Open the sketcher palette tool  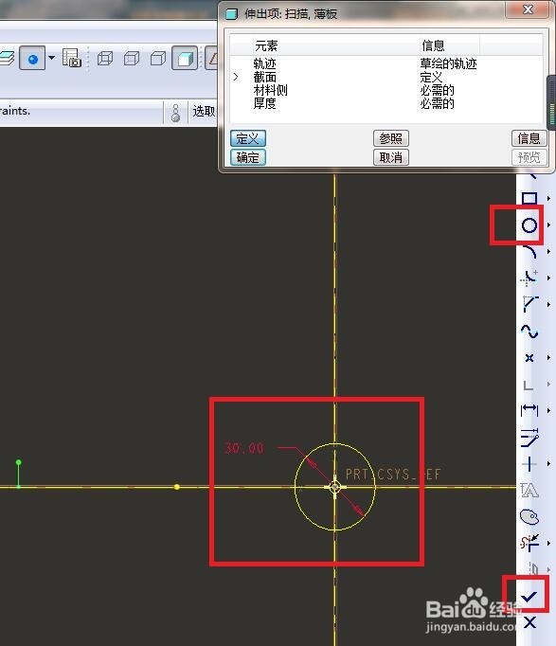pos(529,516)
